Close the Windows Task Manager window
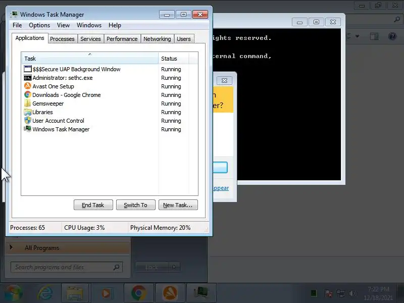The width and height of the screenshot is (404, 303). tap(200, 15)
